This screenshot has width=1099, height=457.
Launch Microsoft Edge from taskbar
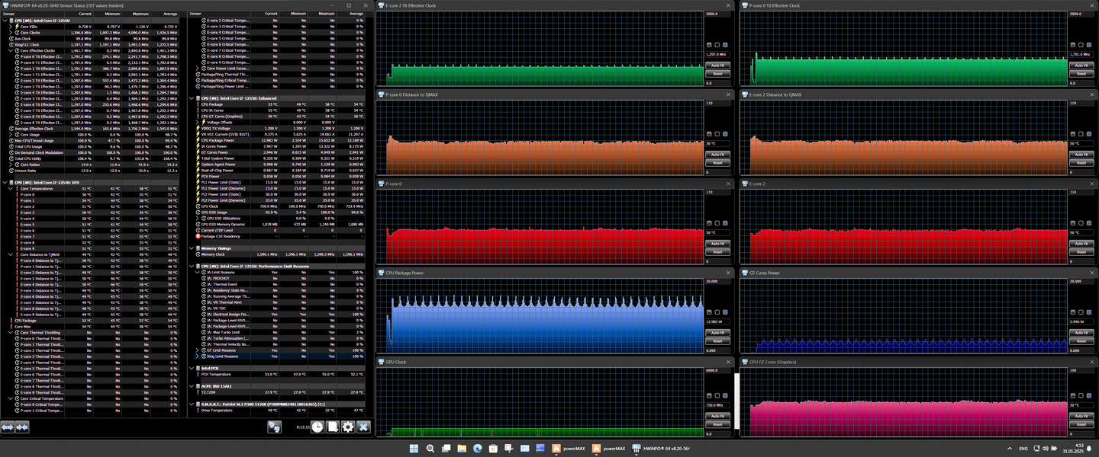[x=478, y=449]
